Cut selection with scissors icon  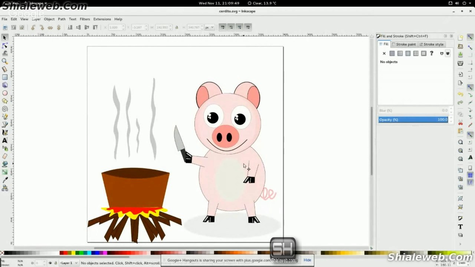461,122
